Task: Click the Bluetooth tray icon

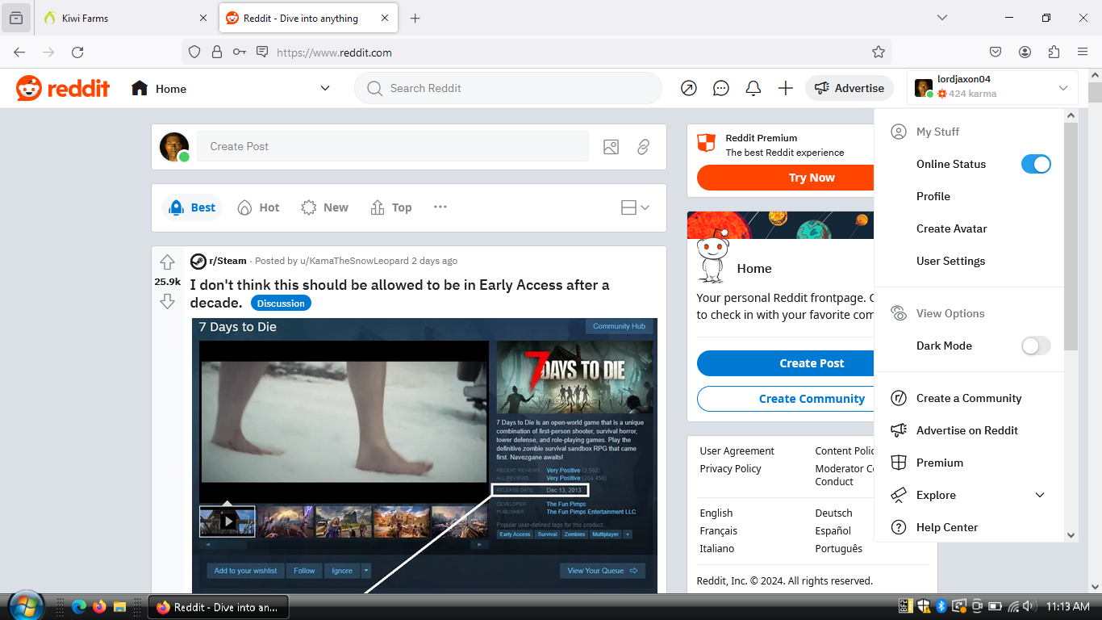Action: (941, 606)
